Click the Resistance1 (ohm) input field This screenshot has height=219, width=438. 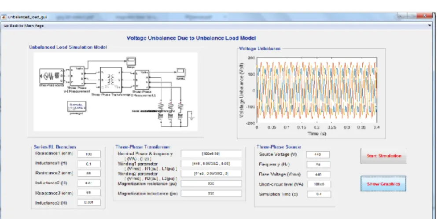click(89, 154)
